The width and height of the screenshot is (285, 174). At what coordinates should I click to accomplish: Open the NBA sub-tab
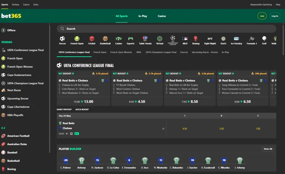[139, 52]
